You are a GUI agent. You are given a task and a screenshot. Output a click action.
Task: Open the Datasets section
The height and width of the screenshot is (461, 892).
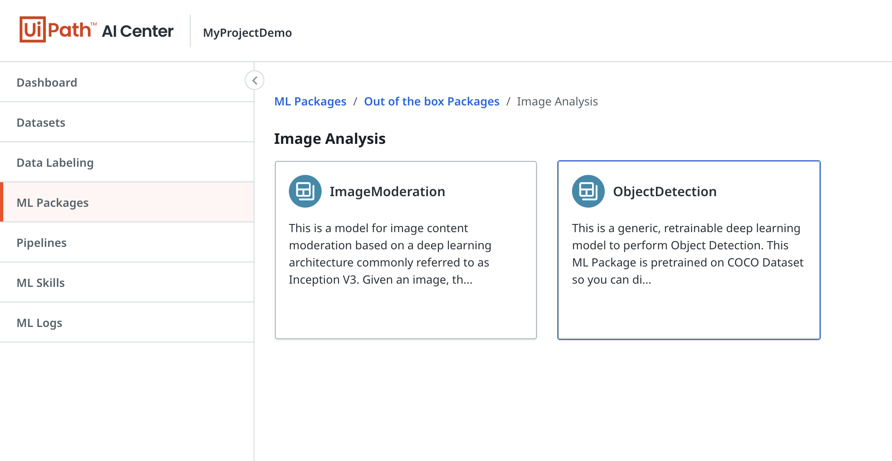click(x=42, y=122)
